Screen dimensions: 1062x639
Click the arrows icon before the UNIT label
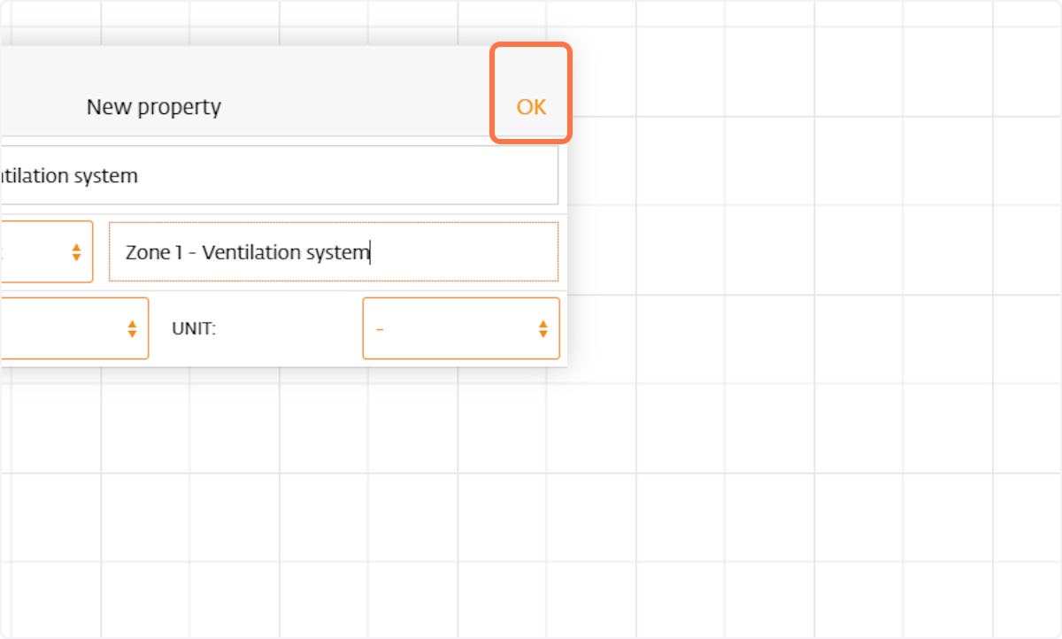point(132,328)
